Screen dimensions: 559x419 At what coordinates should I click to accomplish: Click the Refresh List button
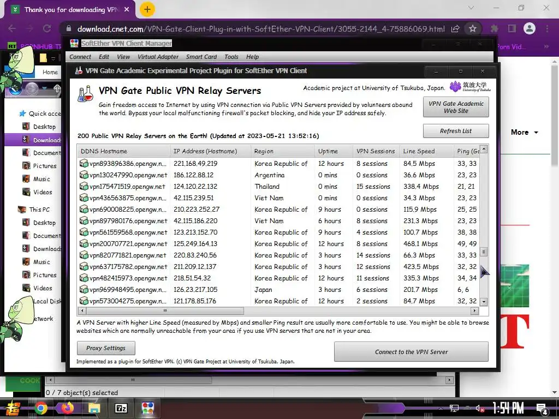pyautogui.click(x=456, y=131)
